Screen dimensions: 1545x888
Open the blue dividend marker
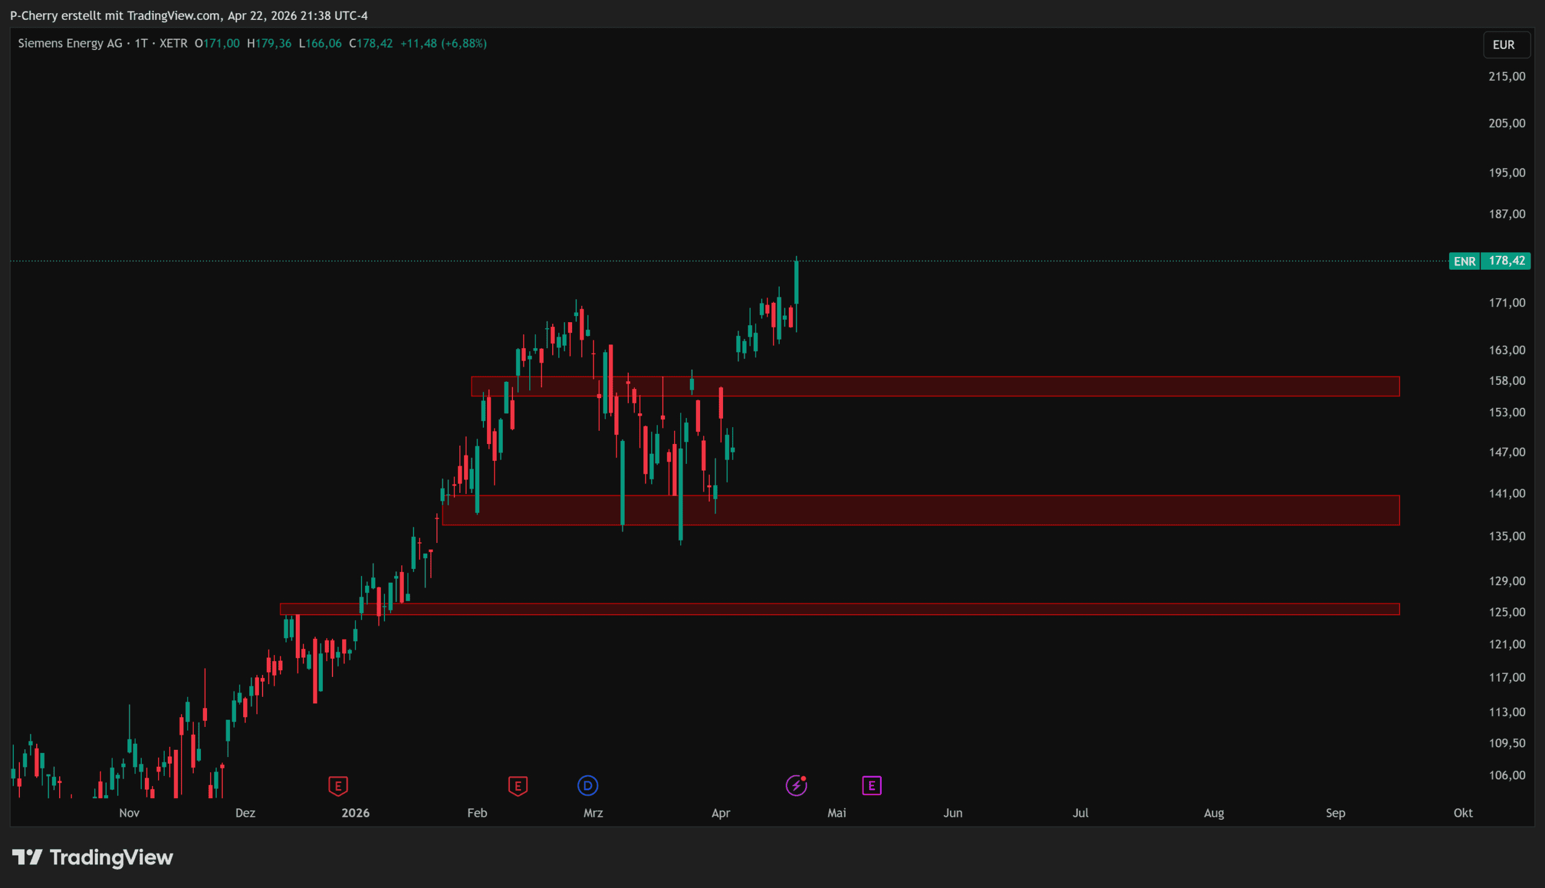587,785
